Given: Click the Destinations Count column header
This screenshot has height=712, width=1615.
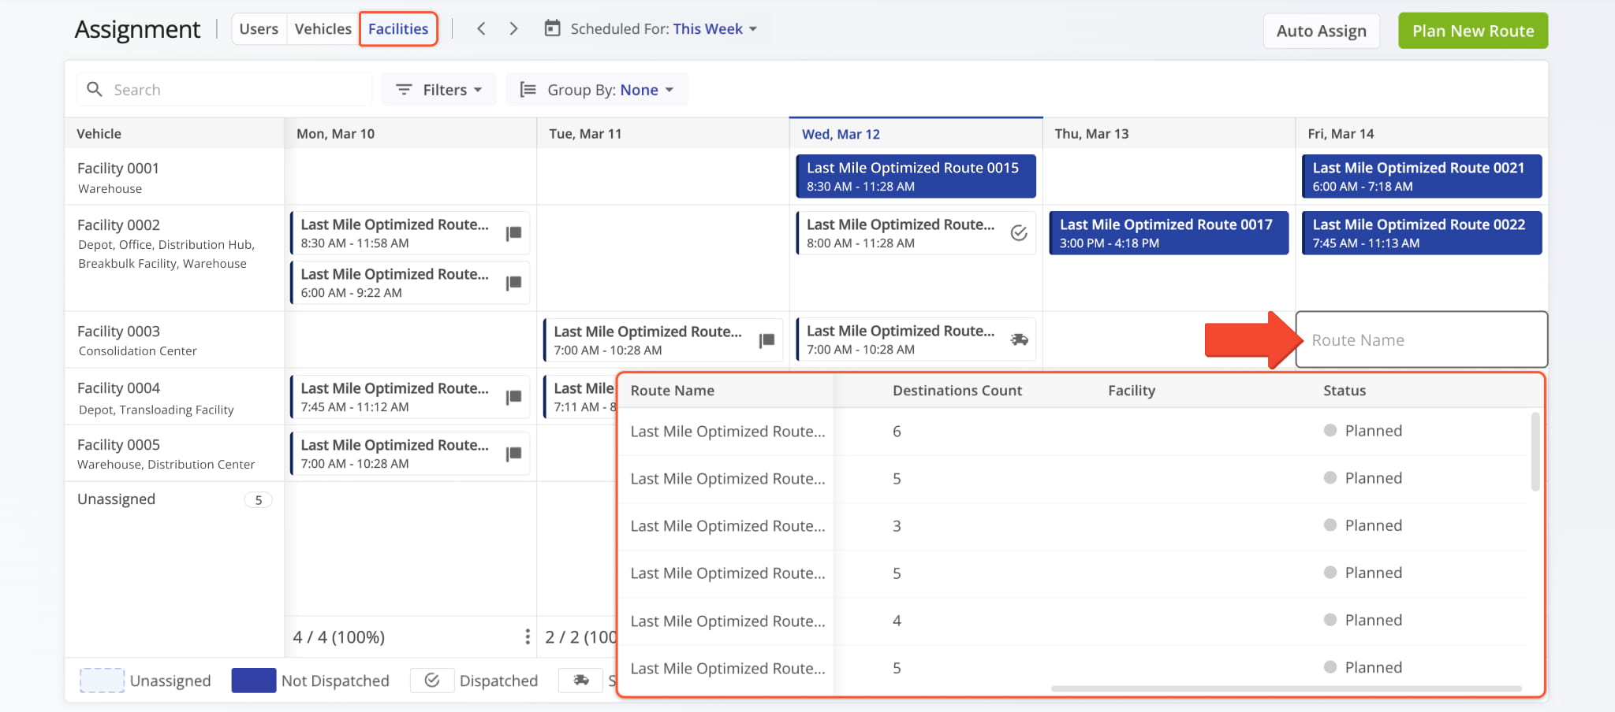Looking at the screenshot, I should click(957, 391).
